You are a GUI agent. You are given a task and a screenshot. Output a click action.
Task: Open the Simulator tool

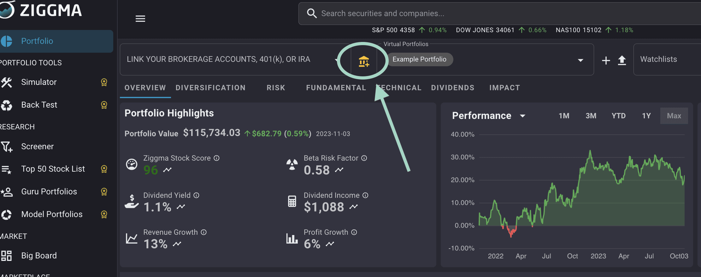(39, 82)
